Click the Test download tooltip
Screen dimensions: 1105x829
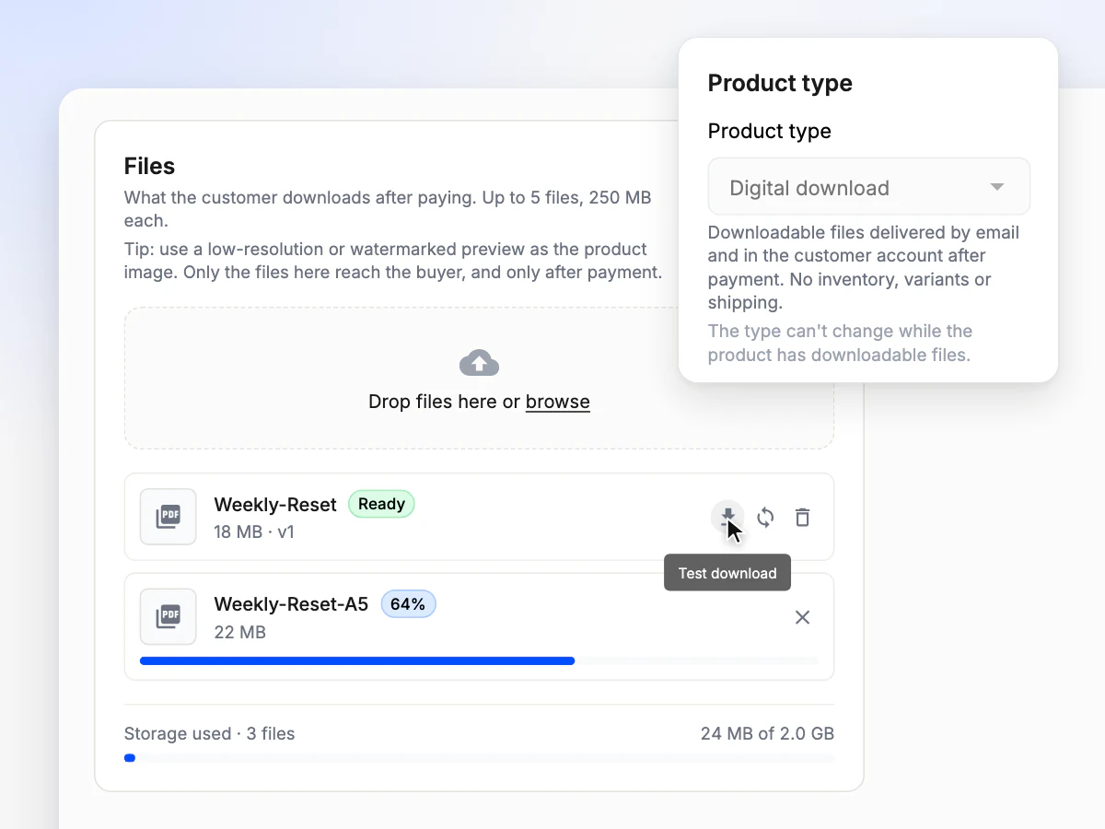(x=727, y=573)
